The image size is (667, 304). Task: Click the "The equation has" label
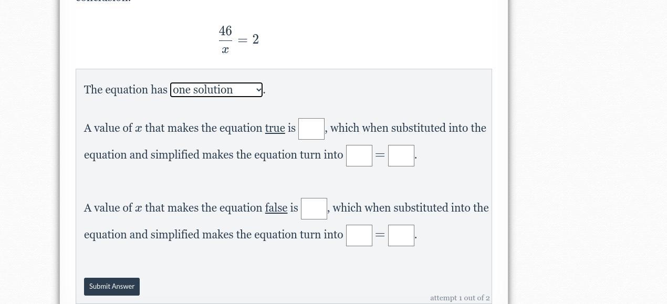click(x=126, y=90)
